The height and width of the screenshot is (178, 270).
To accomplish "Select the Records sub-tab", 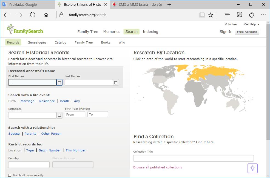I will [x=13, y=42].
